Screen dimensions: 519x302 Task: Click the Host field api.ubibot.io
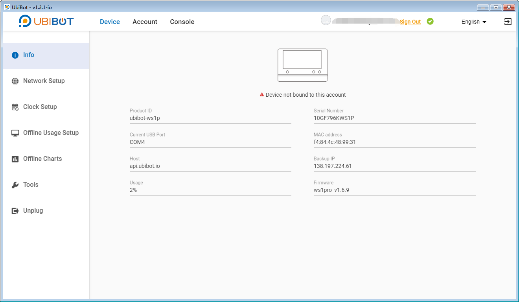tap(210, 166)
